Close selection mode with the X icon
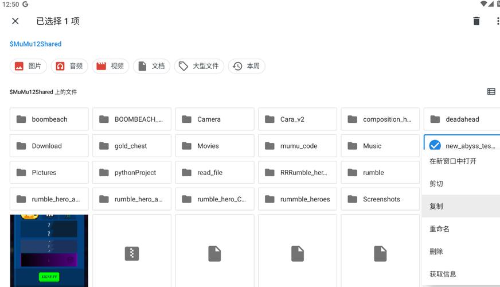Image resolution: width=500 pixels, height=287 pixels. point(15,21)
